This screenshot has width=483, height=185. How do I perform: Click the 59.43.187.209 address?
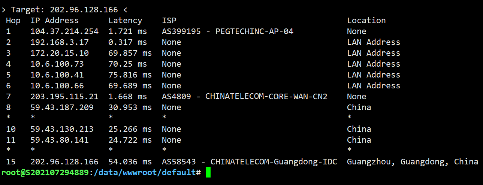coord(62,107)
